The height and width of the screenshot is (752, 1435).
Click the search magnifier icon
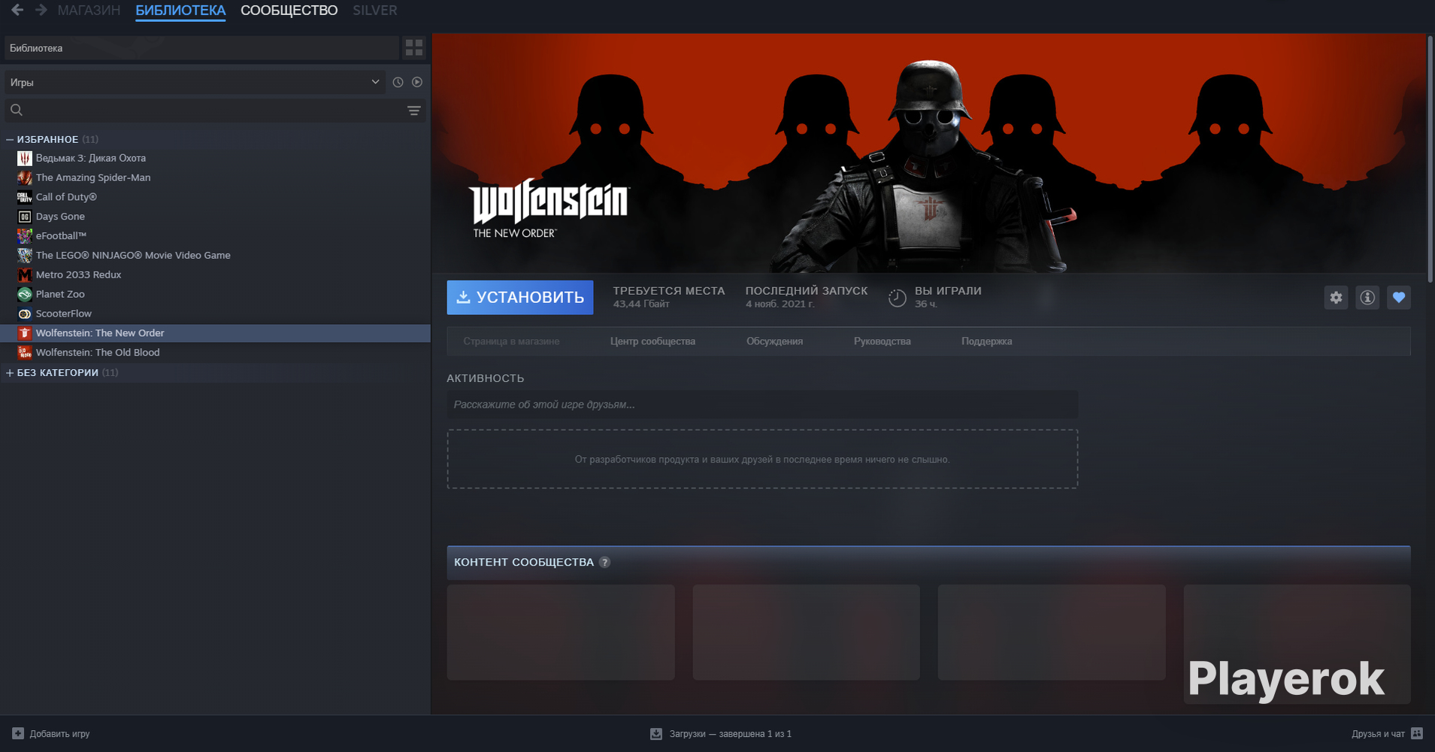click(x=17, y=111)
